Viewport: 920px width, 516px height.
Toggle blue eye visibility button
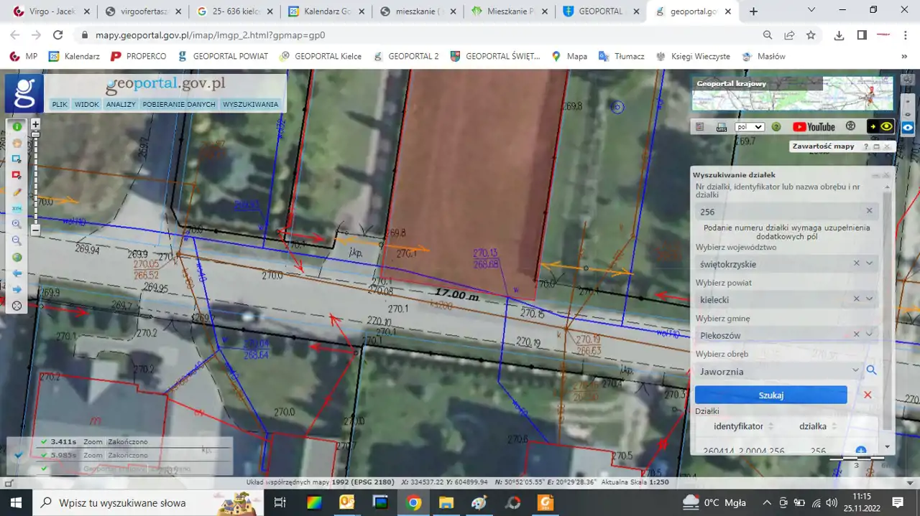click(908, 128)
